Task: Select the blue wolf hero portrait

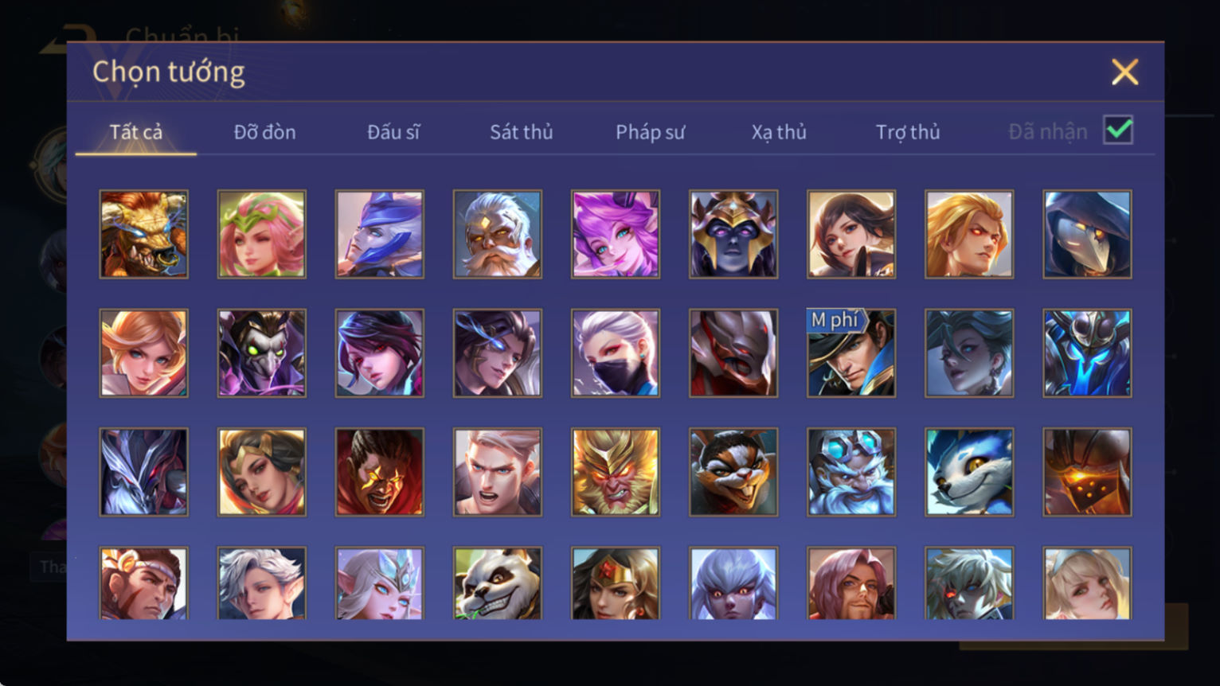Action: [x=969, y=472]
